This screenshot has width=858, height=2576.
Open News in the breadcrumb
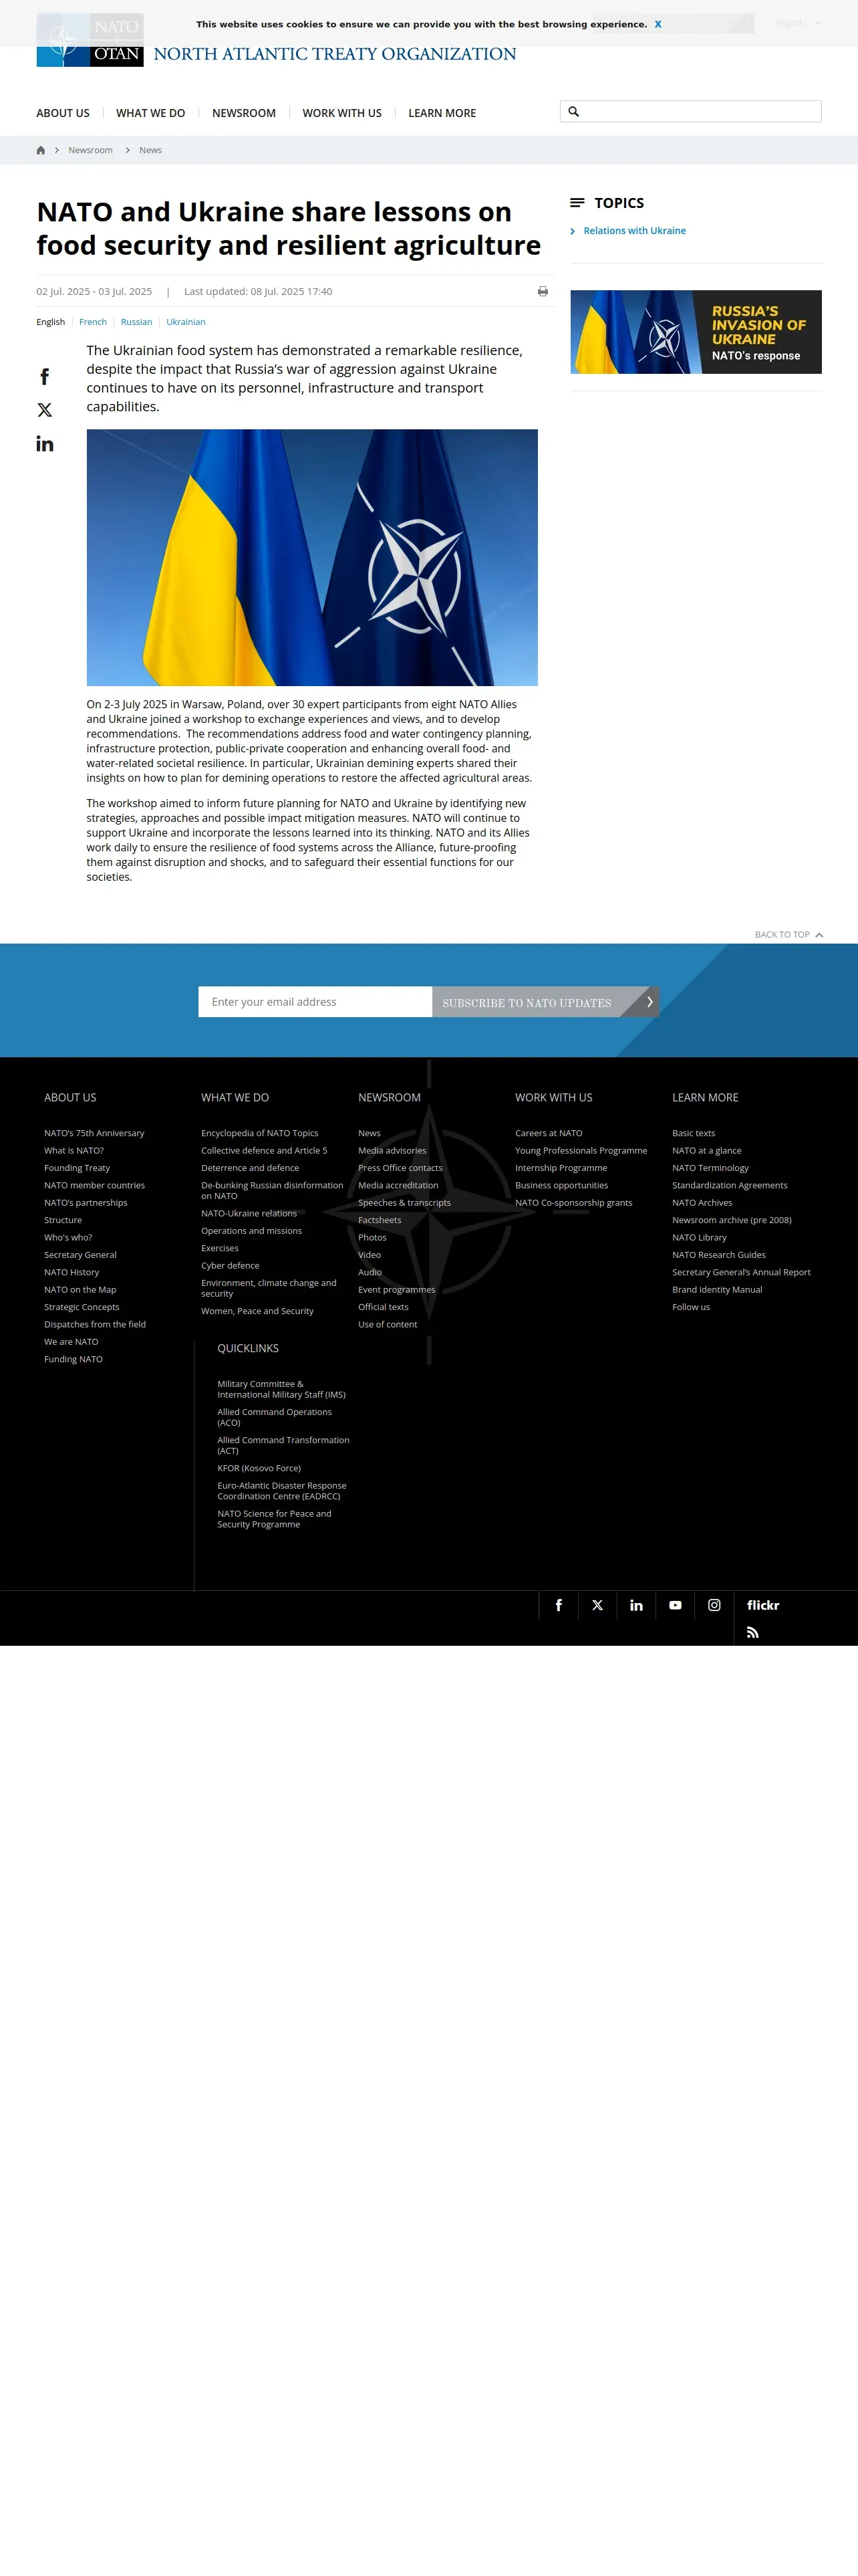151,150
